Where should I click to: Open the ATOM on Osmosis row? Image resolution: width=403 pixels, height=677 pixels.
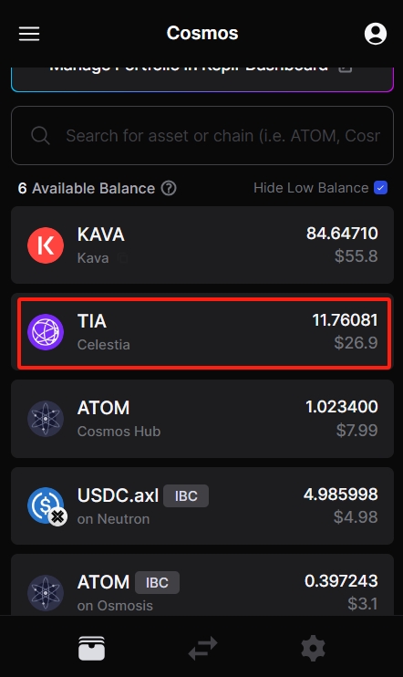(x=202, y=585)
